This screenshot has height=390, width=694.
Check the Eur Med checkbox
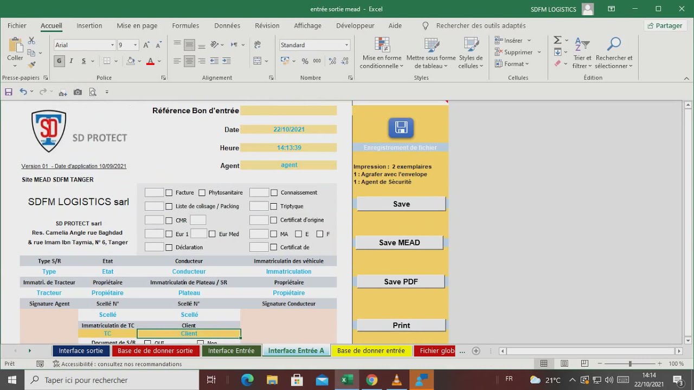[213, 234]
